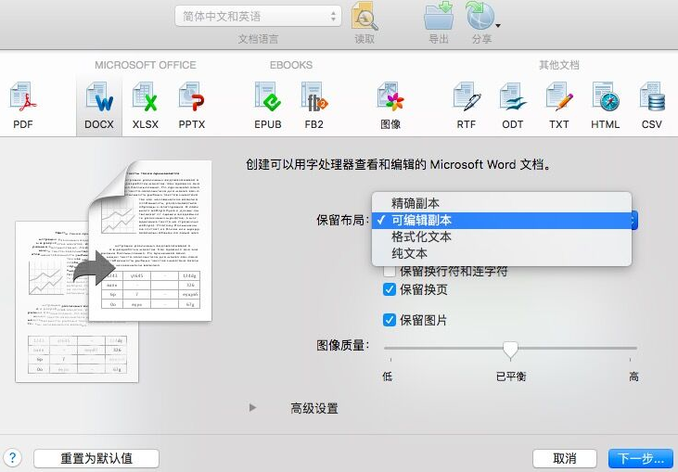Uncheck the 保留换页 checkbox
The width and height of the screenshot is (678, 472).
390,289
